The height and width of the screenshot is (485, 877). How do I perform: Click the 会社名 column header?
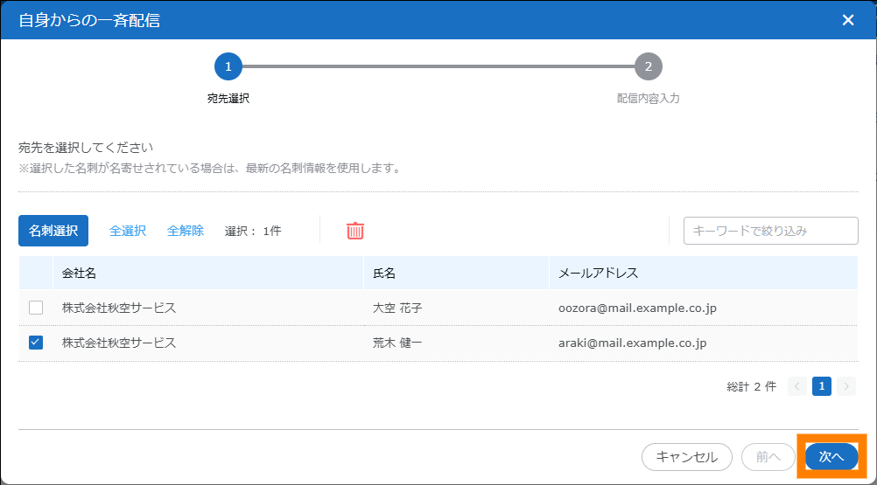pos(79,273)
